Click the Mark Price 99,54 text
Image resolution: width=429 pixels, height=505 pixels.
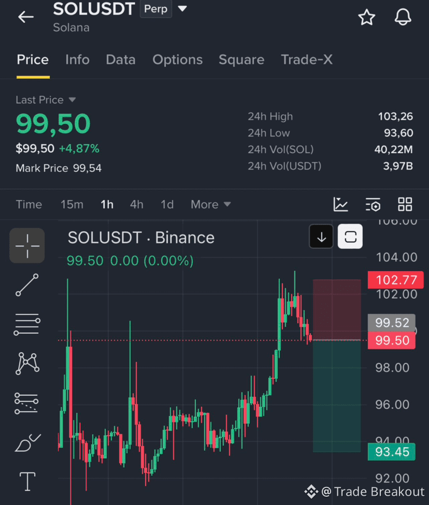pos(59,168)
